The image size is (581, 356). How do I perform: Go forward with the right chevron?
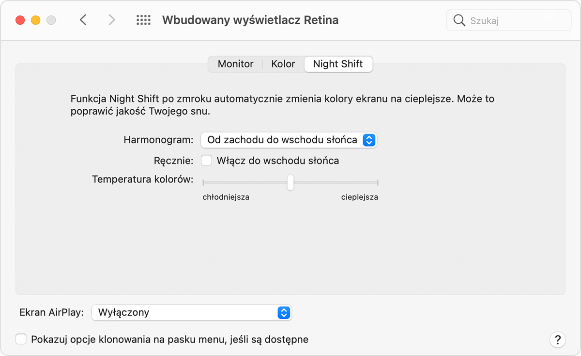tap(112, 20)
